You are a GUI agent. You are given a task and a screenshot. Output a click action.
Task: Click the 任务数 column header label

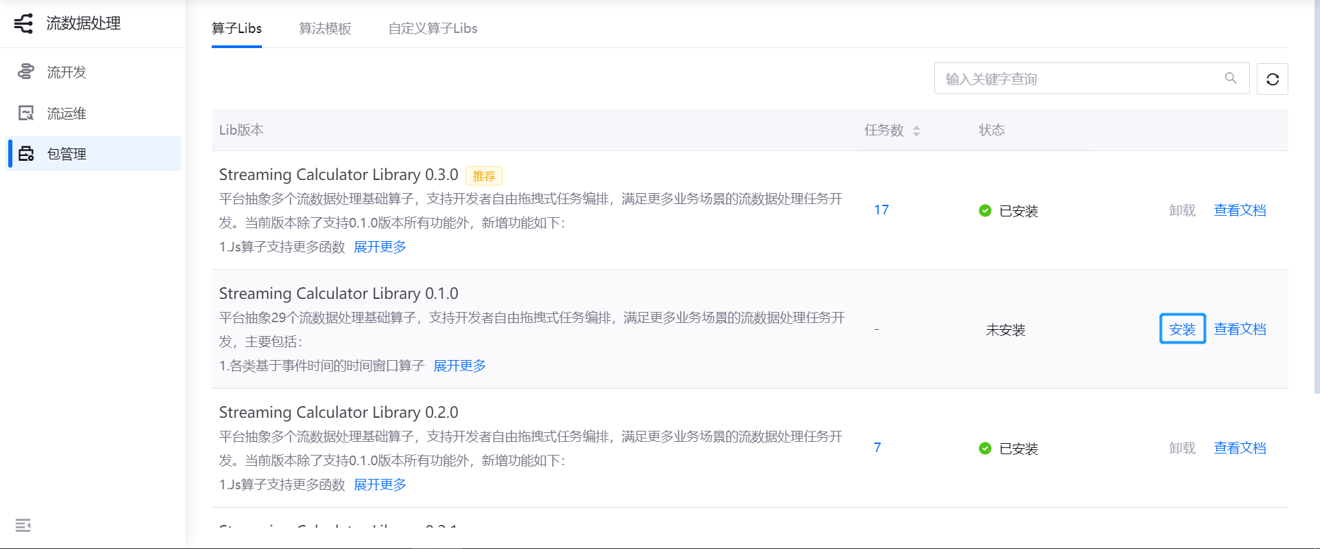(x=884, y=130)
